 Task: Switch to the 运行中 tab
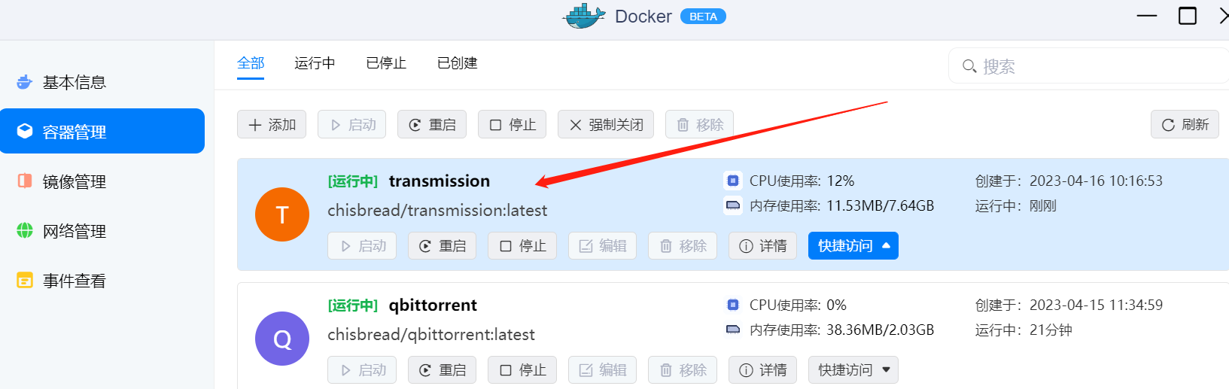pyautogui.click(x=315, y=63)
